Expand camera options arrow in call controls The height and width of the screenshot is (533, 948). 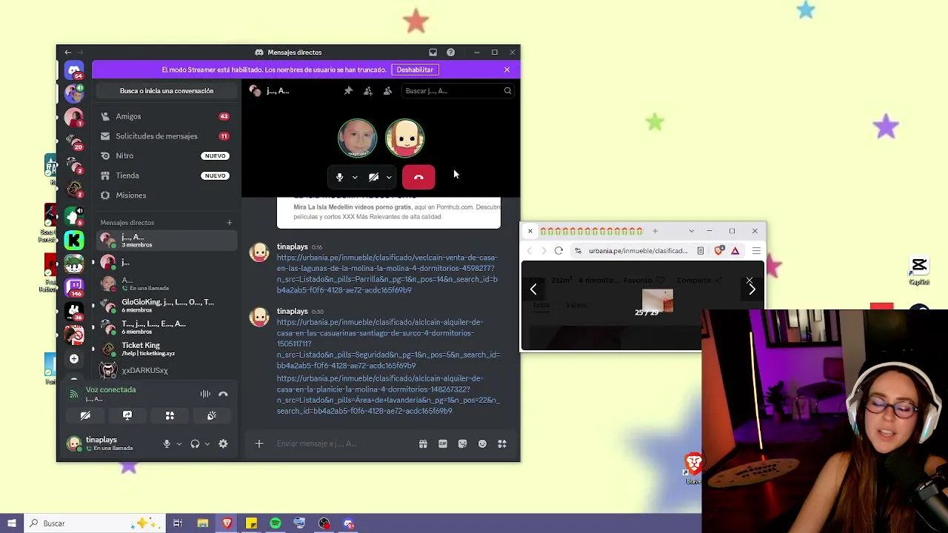click(x=389, y=178)
